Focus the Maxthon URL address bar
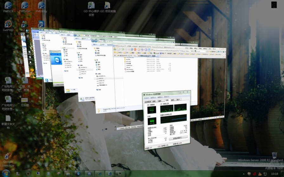 pyautogui.click(x=171, y=50)
